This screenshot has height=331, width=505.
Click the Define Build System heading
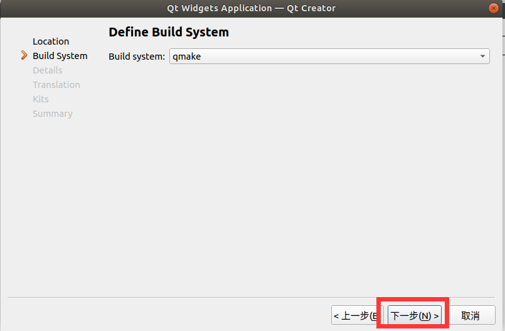pyautogui.click(x=169, y=32)
